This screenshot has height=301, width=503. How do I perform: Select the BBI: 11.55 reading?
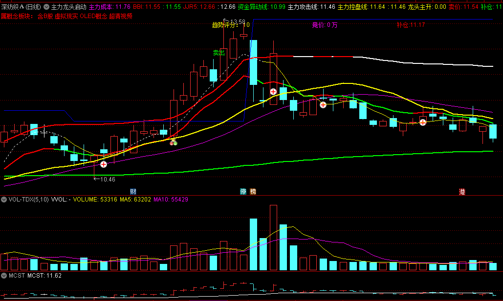click(x=147, y=7)
